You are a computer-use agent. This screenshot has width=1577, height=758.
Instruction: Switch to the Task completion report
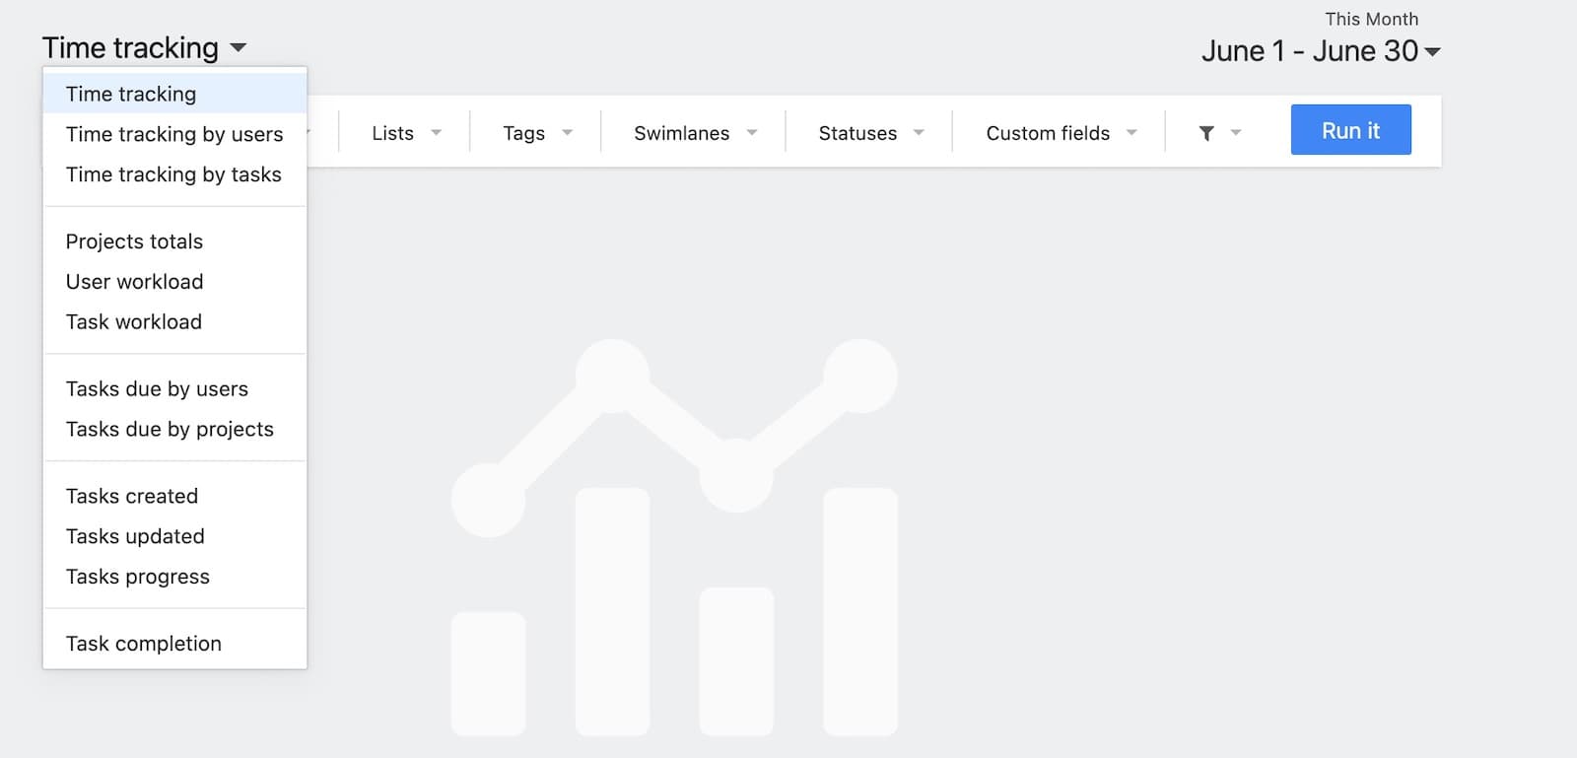point(175,644)
